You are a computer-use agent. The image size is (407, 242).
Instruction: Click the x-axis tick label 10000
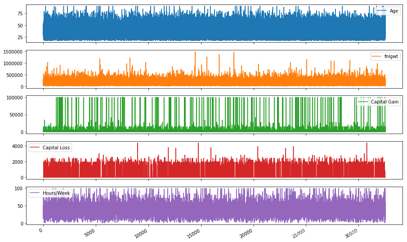141,233
